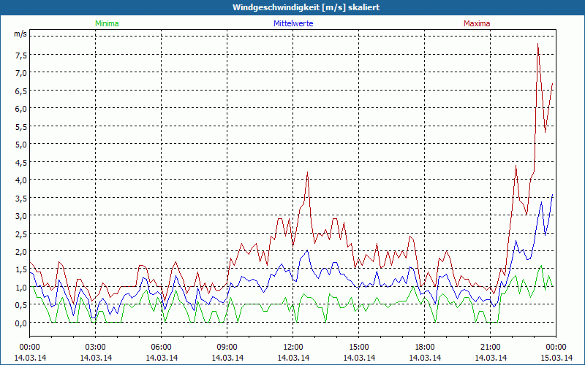Click the 5,0 y-axis value
Screen dimensions: 585x365
(21, 145)
